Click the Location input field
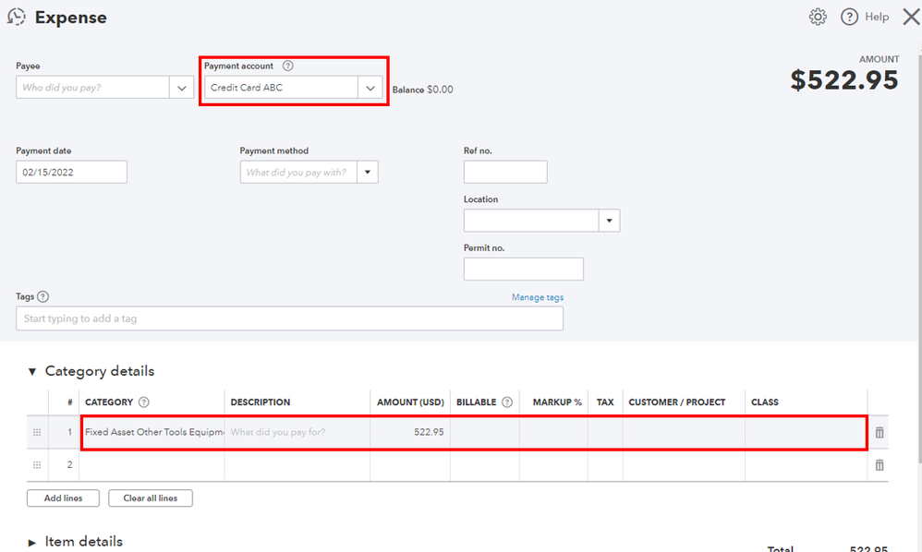This screenshot has height=552, width=922. (531, 221)
